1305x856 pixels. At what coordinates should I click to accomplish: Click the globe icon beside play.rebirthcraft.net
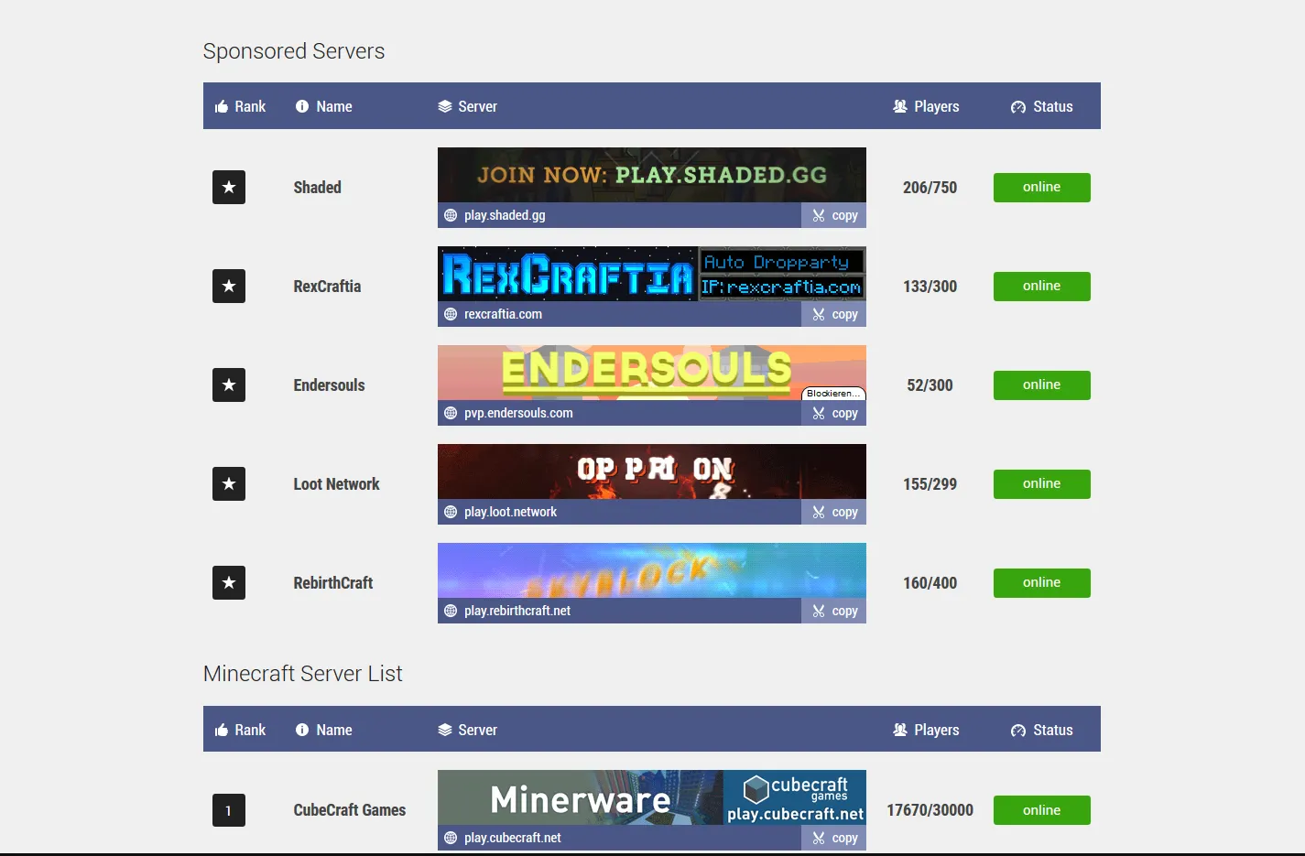tap(451, 612)
